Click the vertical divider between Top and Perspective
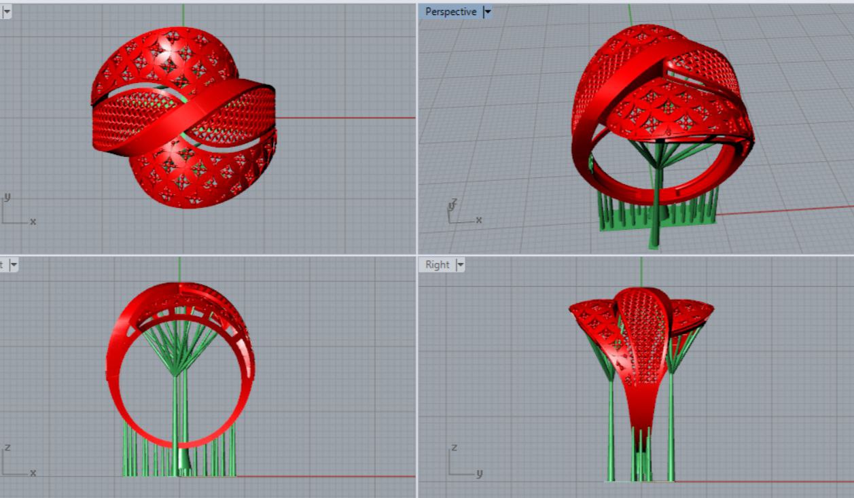854x498 pixels. pyautogui.click(x=417, y=129)
